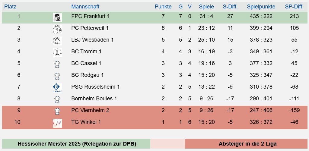Open the PC Petterweil 1 team name

click(x=90, y=28)
